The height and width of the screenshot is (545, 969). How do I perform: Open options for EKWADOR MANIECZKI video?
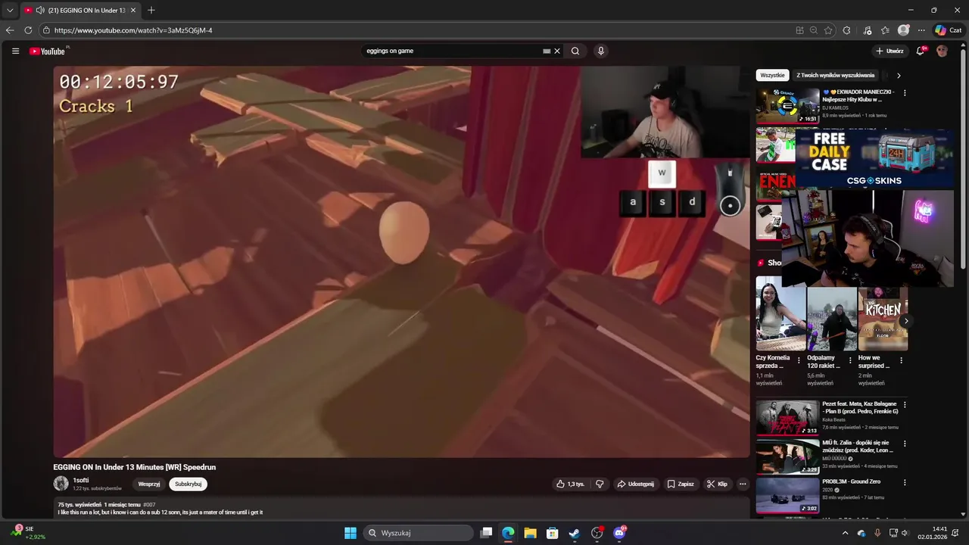904,93
